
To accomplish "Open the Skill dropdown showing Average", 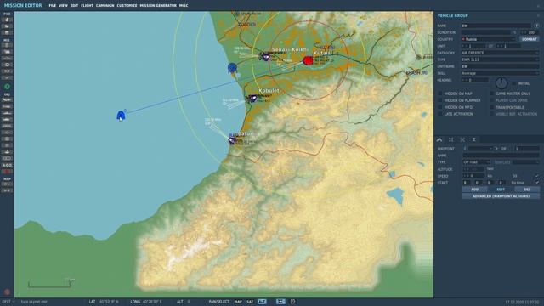I will 500,73.
